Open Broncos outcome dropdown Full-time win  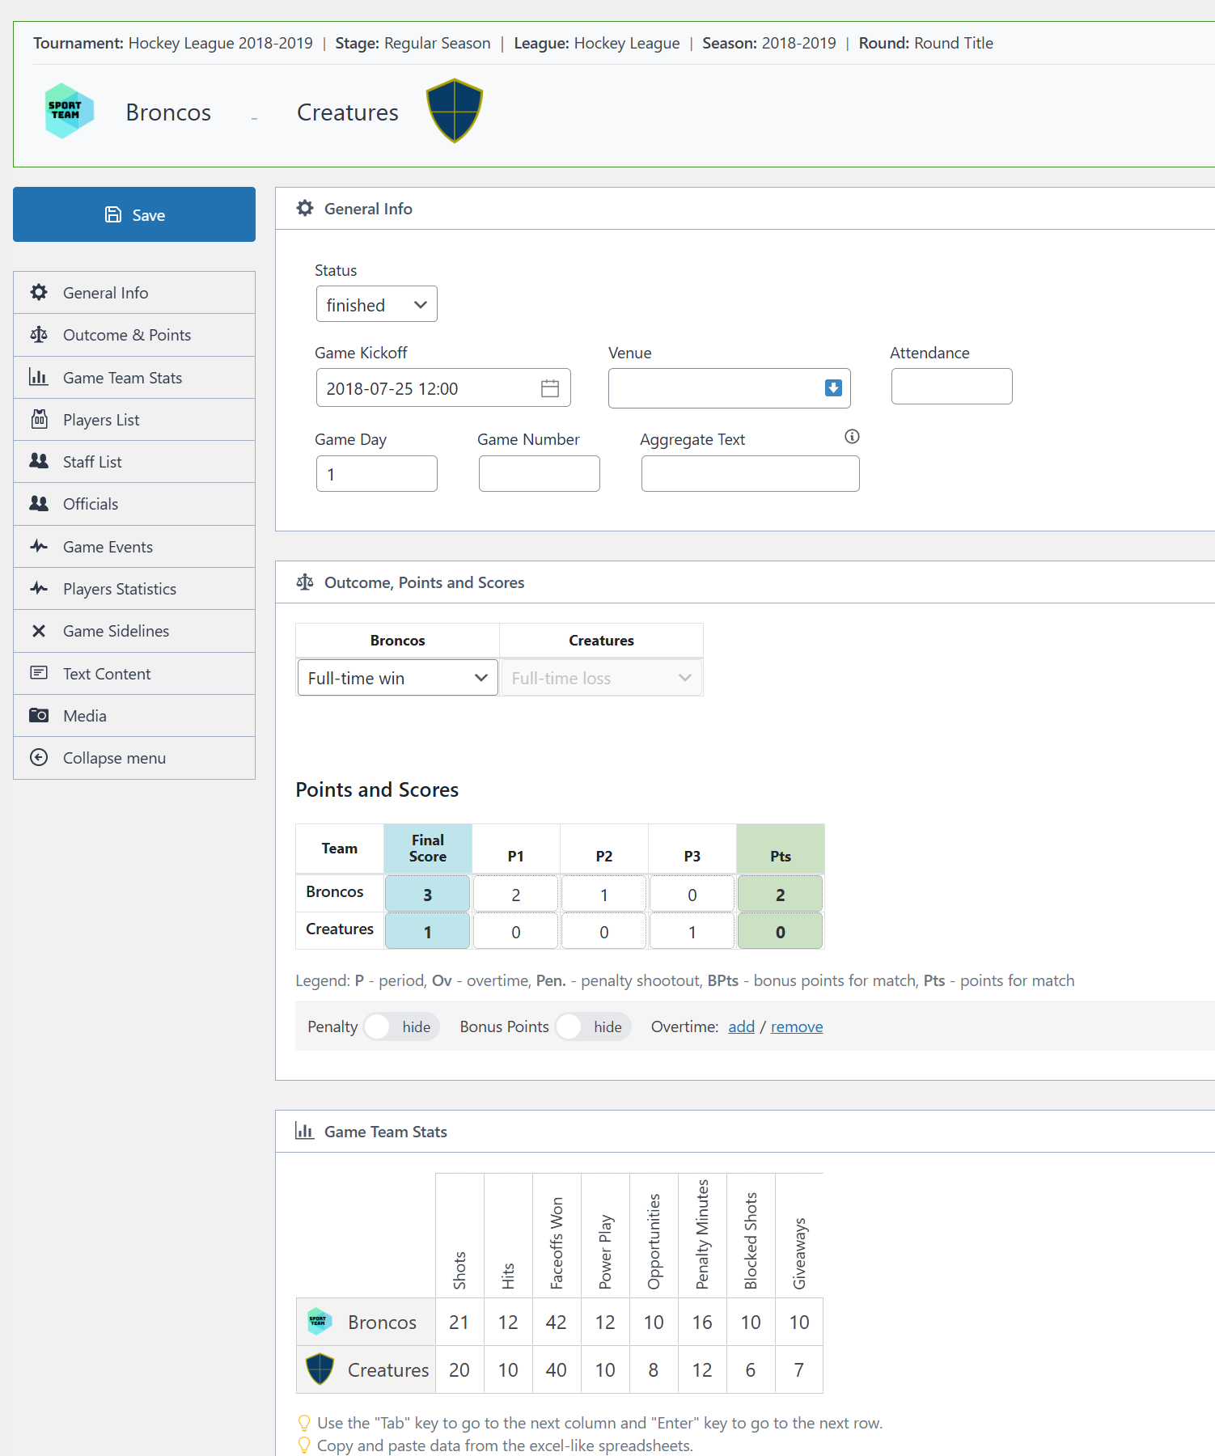pos(397,678)
